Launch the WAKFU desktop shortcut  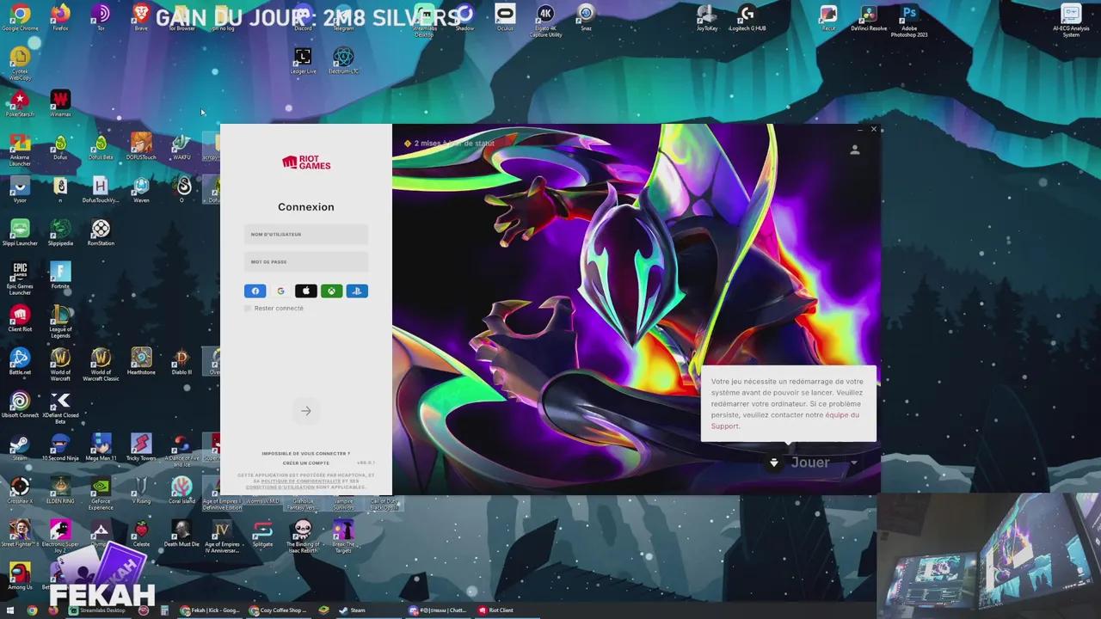coord(181,147)
